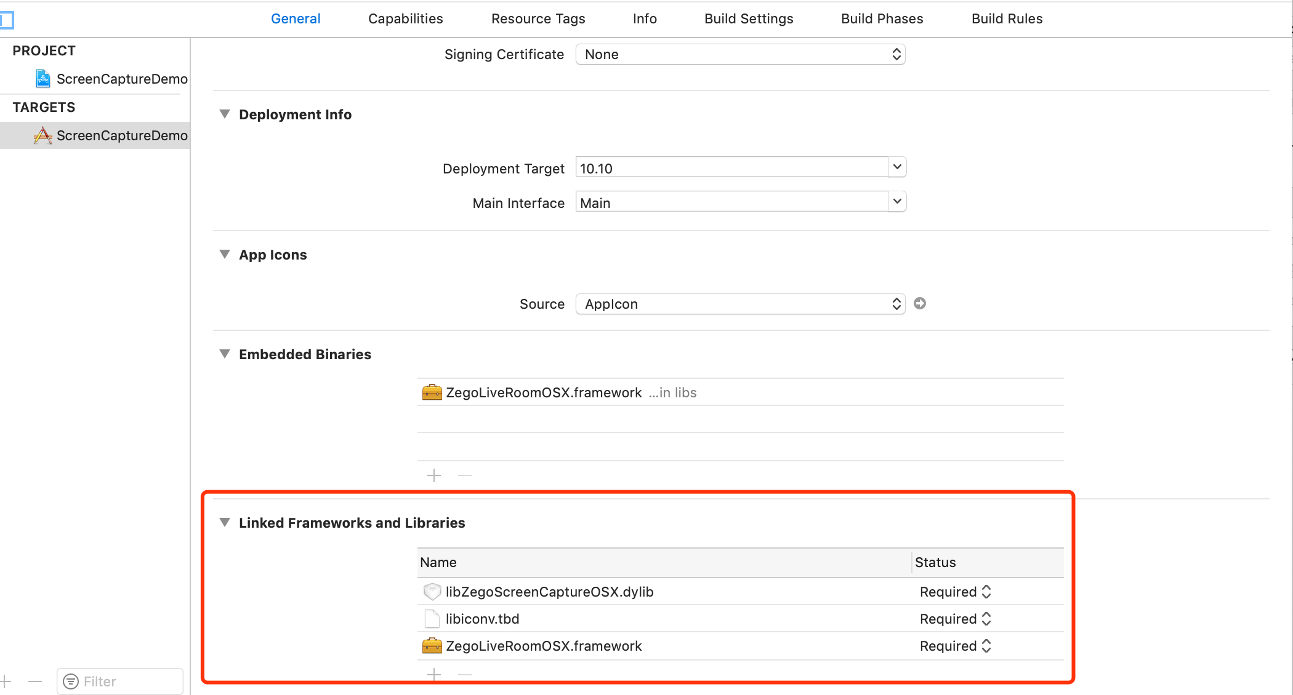Screen dimensions: 1293x695
Task: Toggle the sidebar panel icon at top left
Action: pyautogui.click(x=7, y=20)
